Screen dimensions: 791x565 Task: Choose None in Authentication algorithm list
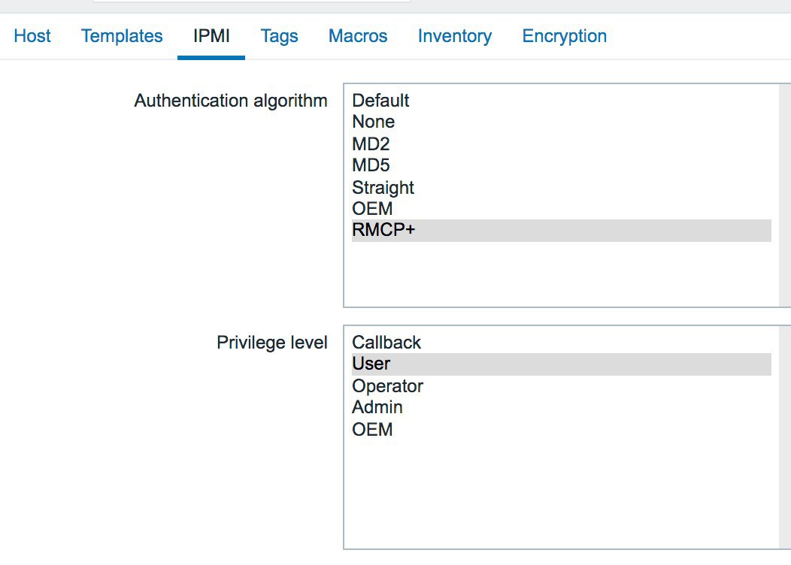(562, 122)
